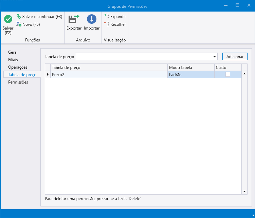Click the Tabela de preço column header
This screenshot has height=218, width=255.
[x=109, y=68]
